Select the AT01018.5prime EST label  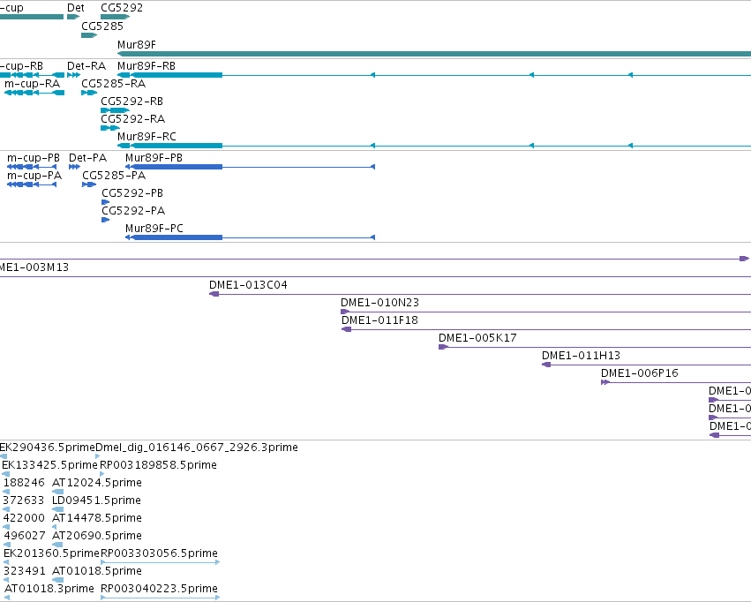point(97,571)
